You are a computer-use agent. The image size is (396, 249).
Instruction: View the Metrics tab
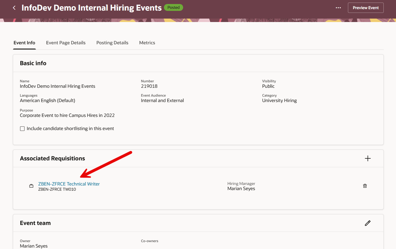147,43
